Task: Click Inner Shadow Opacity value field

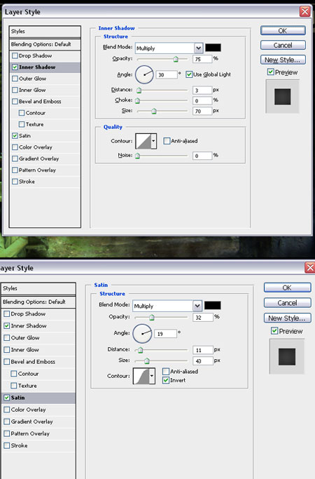Action: [x=202, y=59]
